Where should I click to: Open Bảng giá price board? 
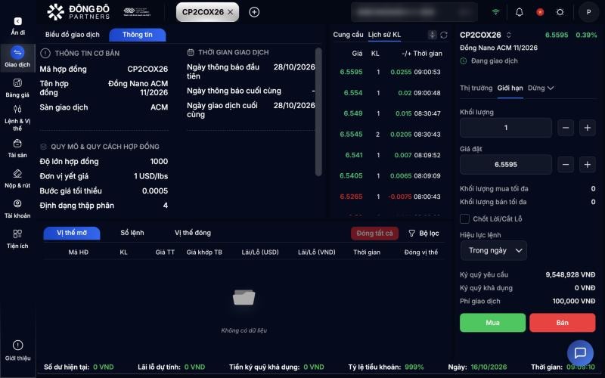17,88
